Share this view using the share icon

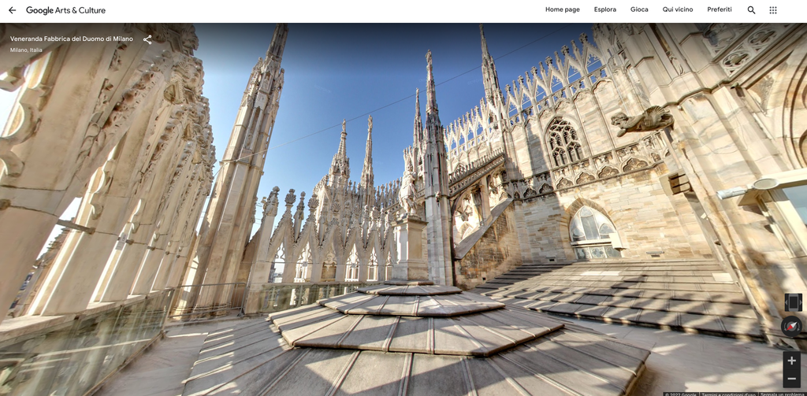(x=147, y=39)
